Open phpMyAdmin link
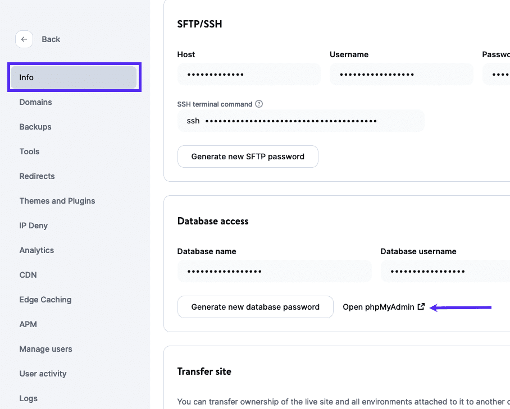Image resolution: width=510 pixels, height=409 pixels. coord(379,307)
